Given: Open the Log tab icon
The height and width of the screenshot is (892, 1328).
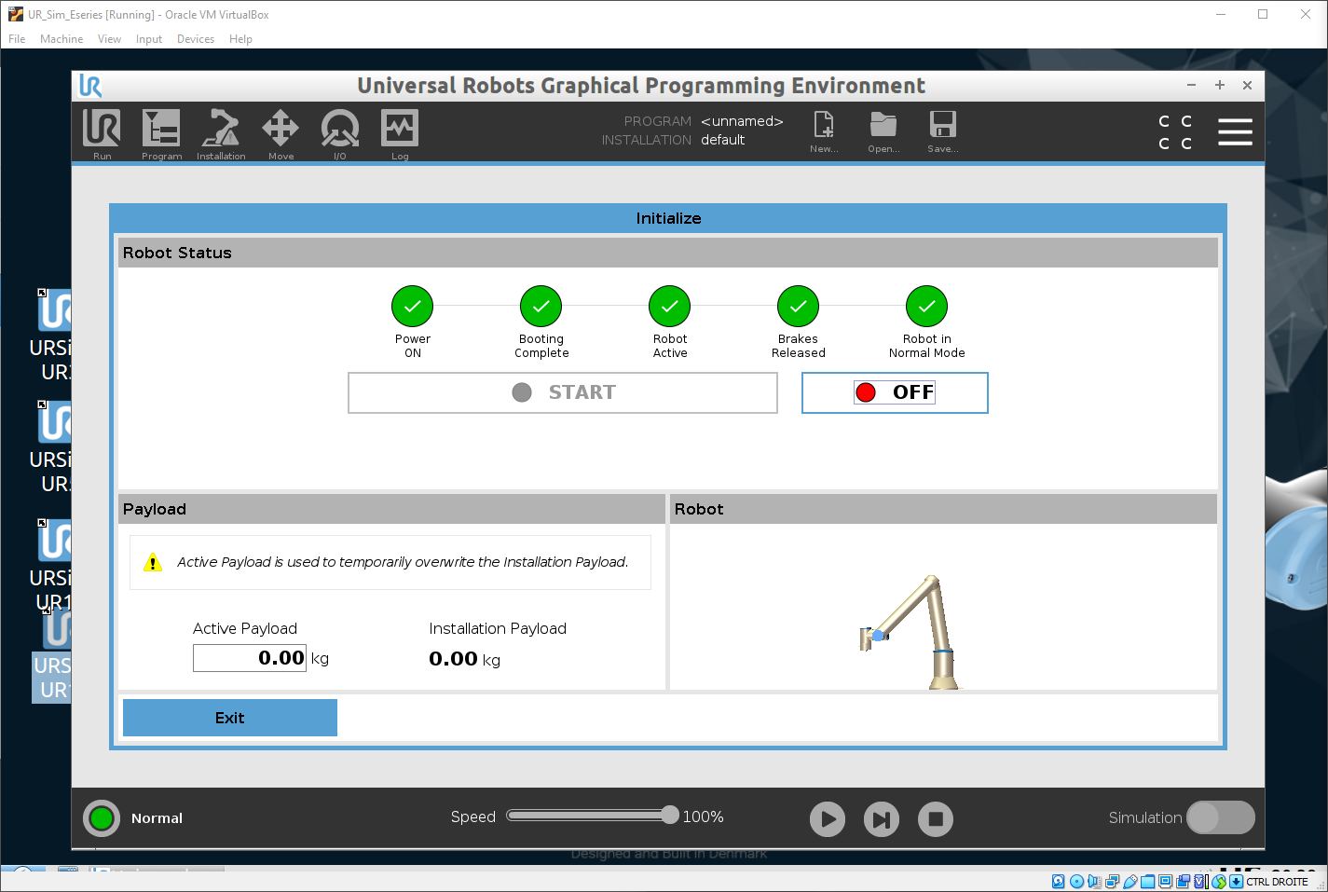Looking at the screenshot, I should pos(400,130).
